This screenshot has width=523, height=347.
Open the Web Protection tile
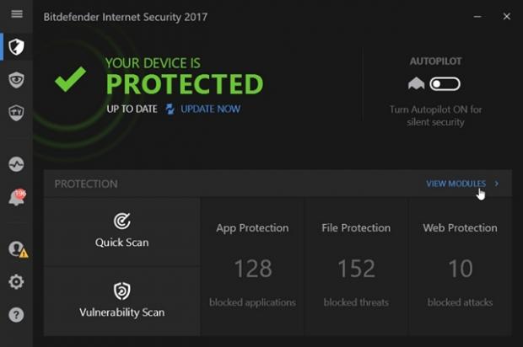460,266
